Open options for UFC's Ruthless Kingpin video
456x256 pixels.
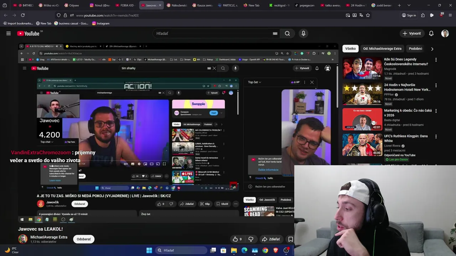tap(436, 137)
